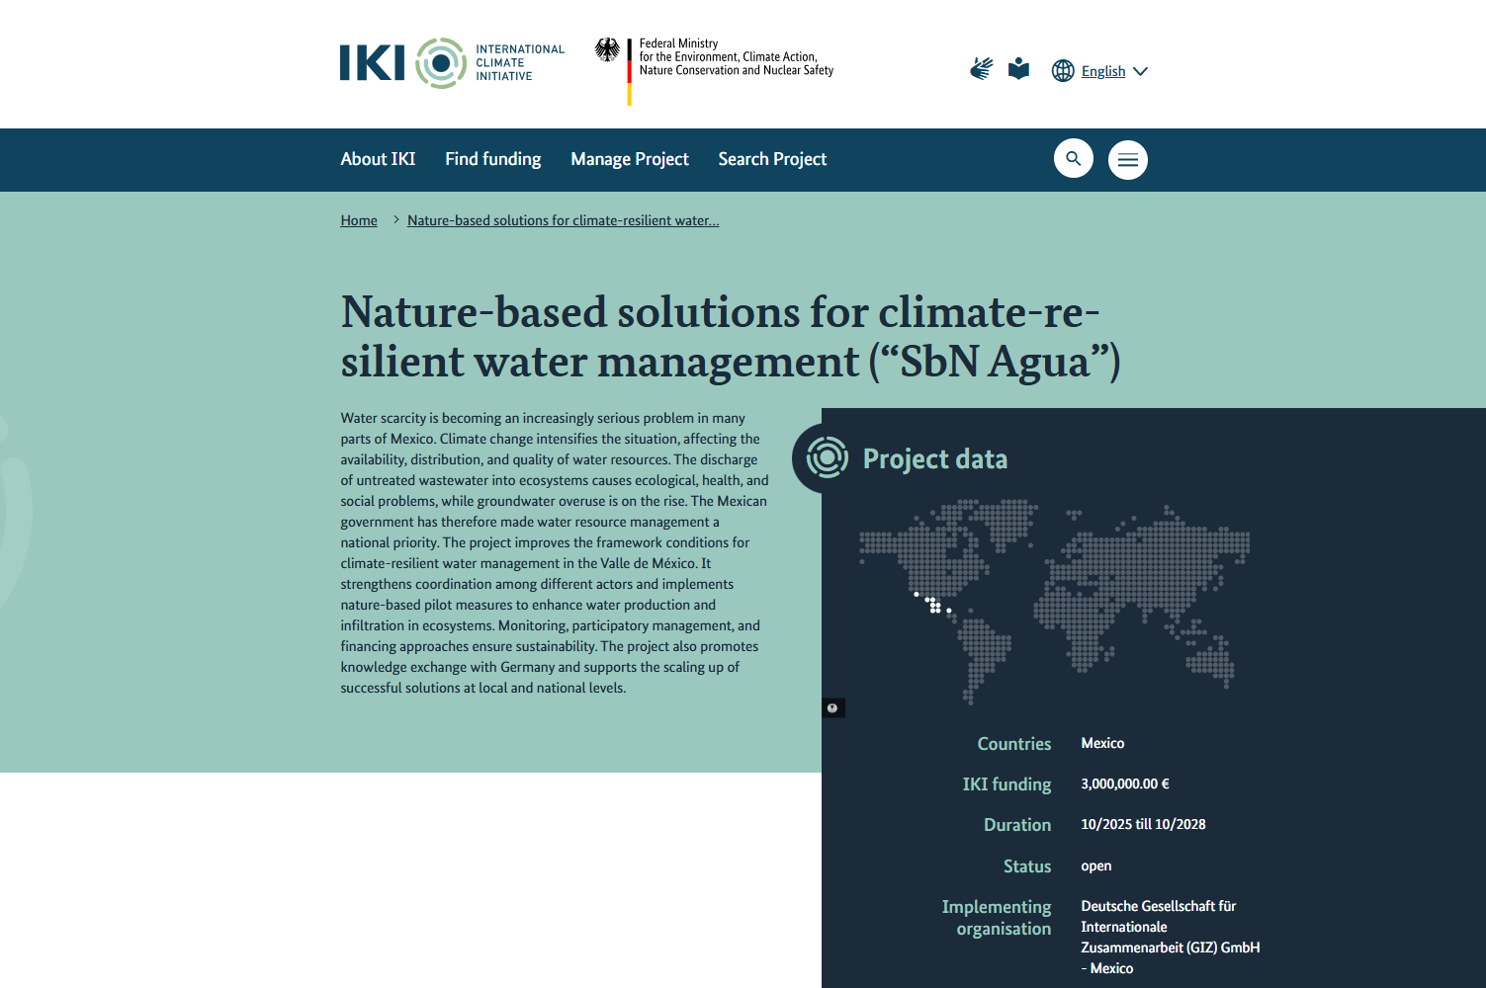Click the small copyright icon below the map

832,708
